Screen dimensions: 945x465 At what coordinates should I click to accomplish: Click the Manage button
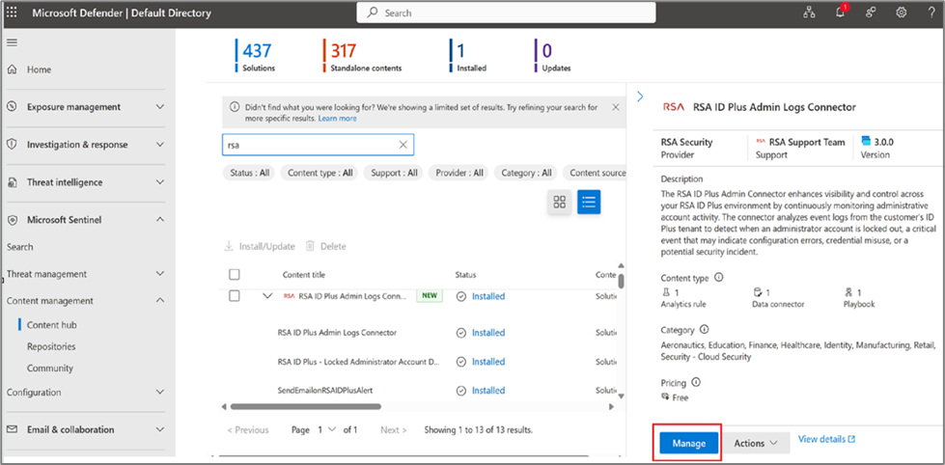coord(688,443)
